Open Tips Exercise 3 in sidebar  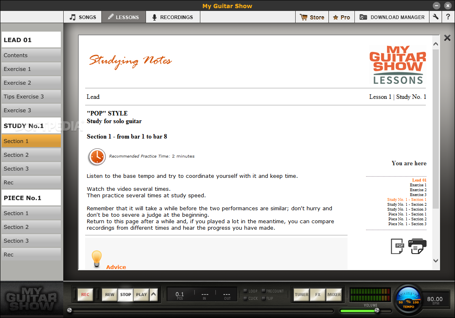[x=31, y=96]
